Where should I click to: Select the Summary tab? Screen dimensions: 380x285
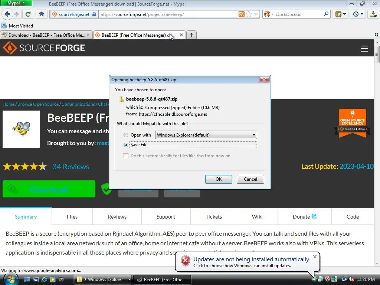26,217
